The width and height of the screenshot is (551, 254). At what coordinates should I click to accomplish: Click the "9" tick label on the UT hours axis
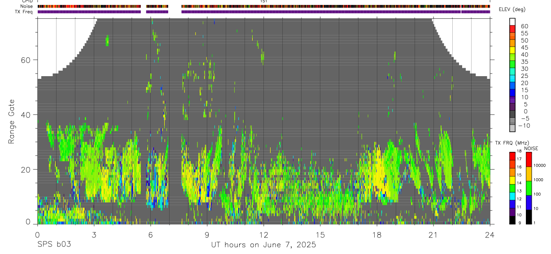[x=207, y=234]
